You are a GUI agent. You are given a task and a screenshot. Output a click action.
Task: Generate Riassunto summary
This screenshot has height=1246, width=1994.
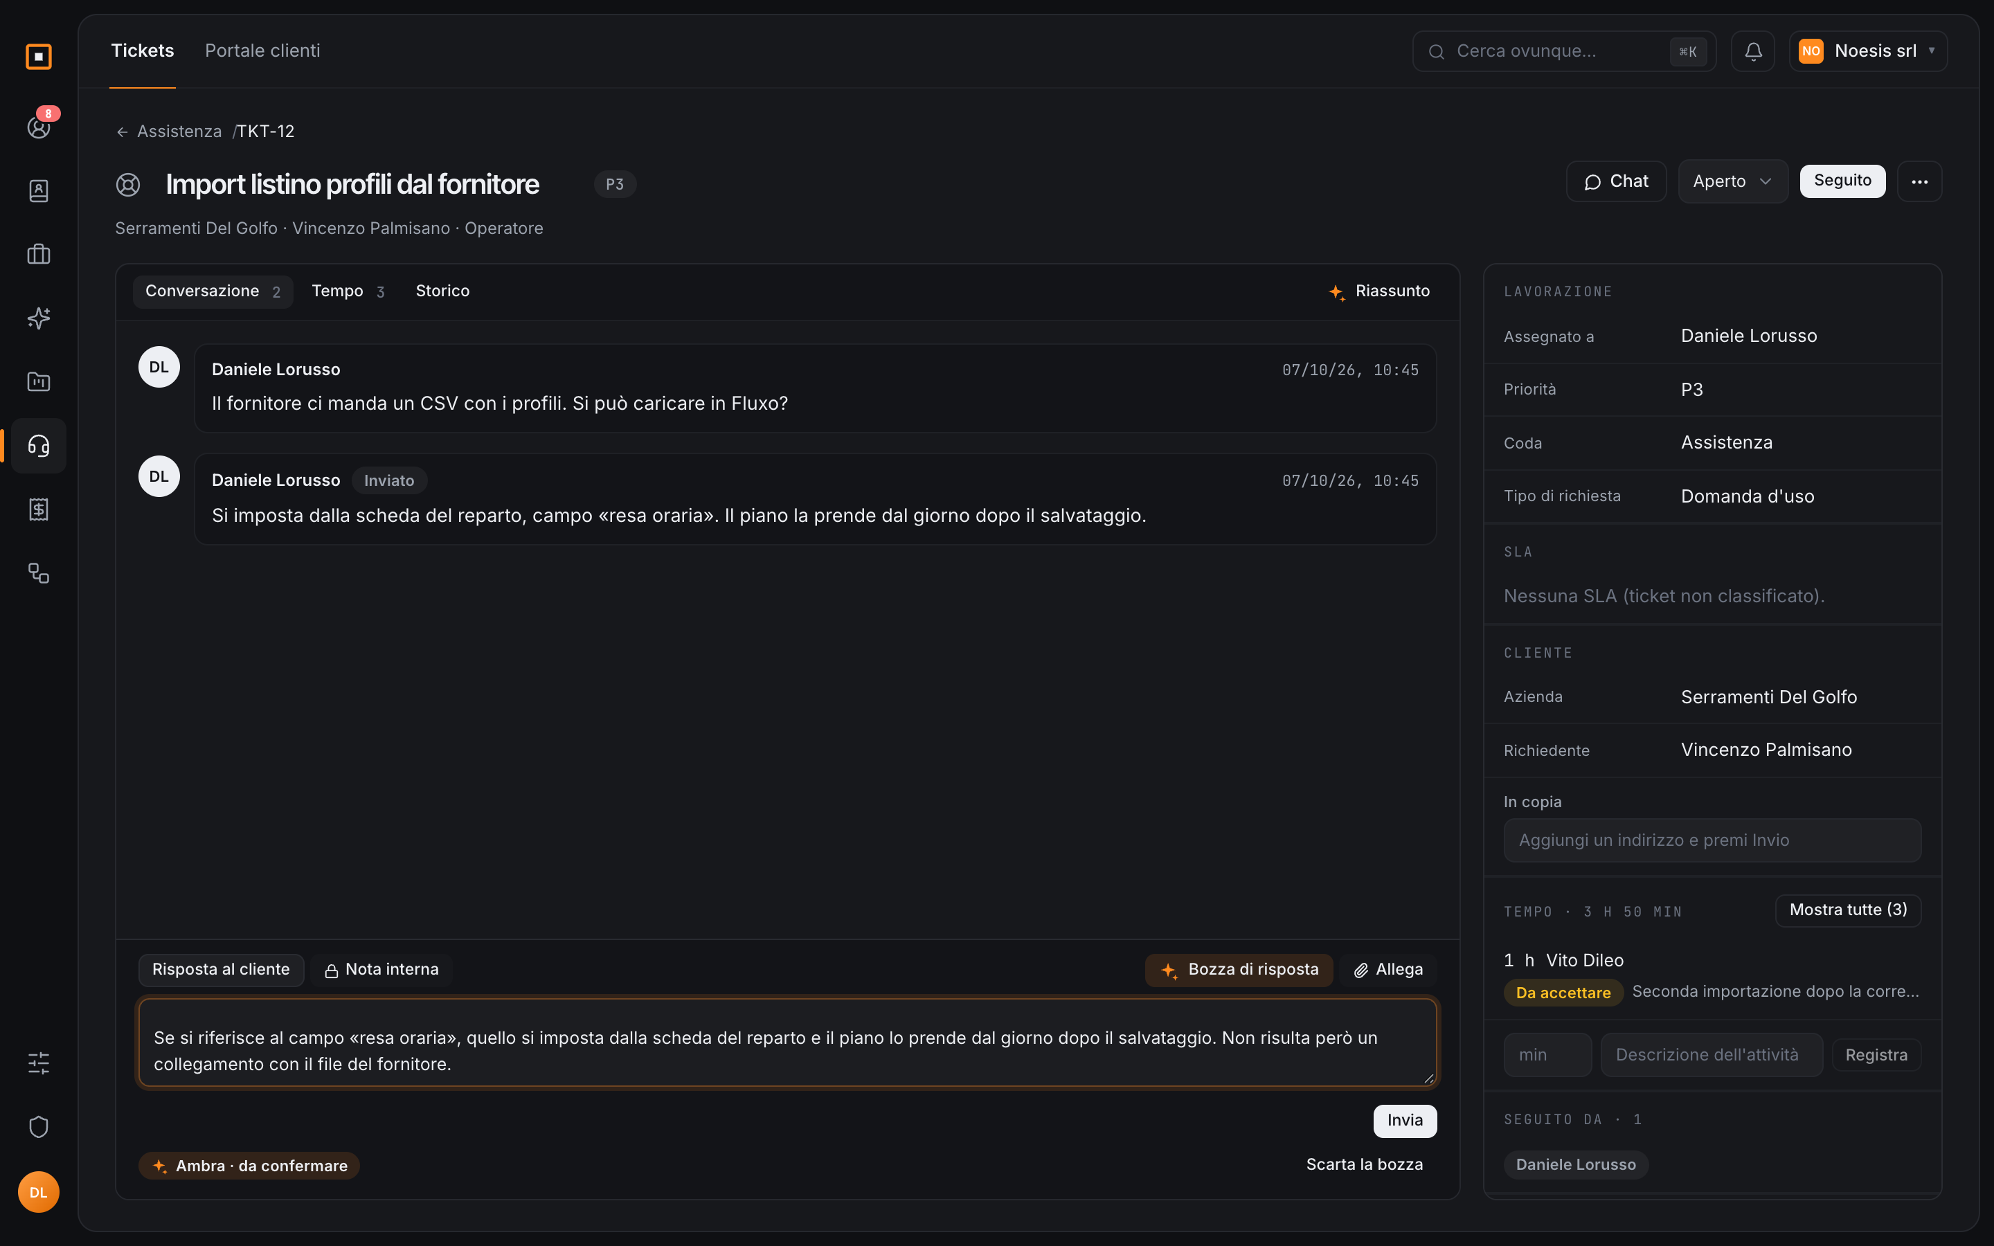click(x=1379, y=291)
